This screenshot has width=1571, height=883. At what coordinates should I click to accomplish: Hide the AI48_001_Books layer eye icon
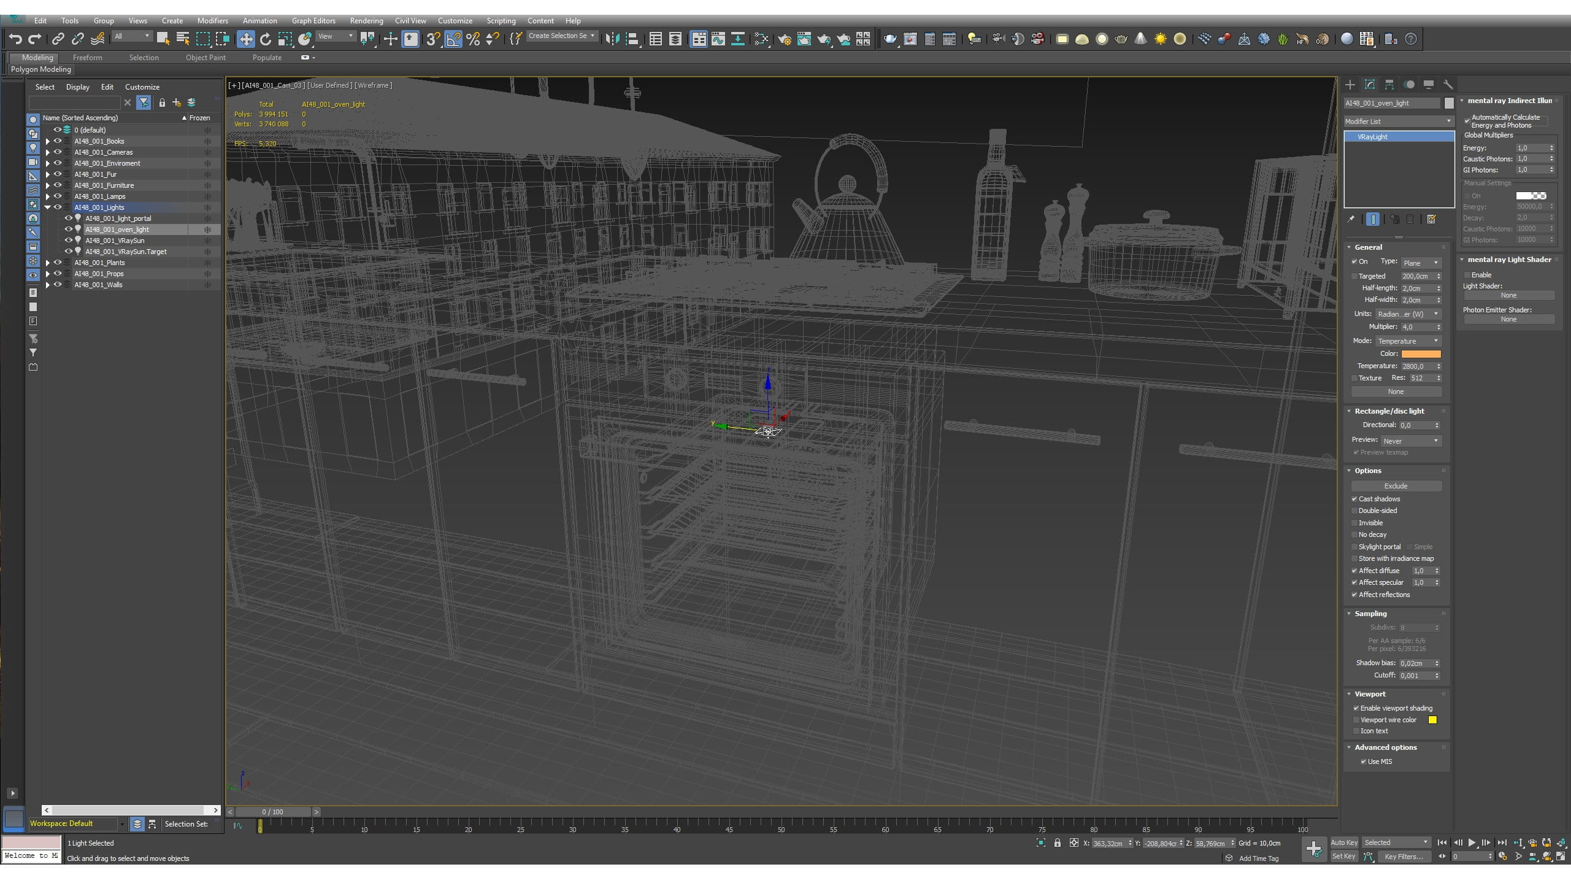pos(58,141)
